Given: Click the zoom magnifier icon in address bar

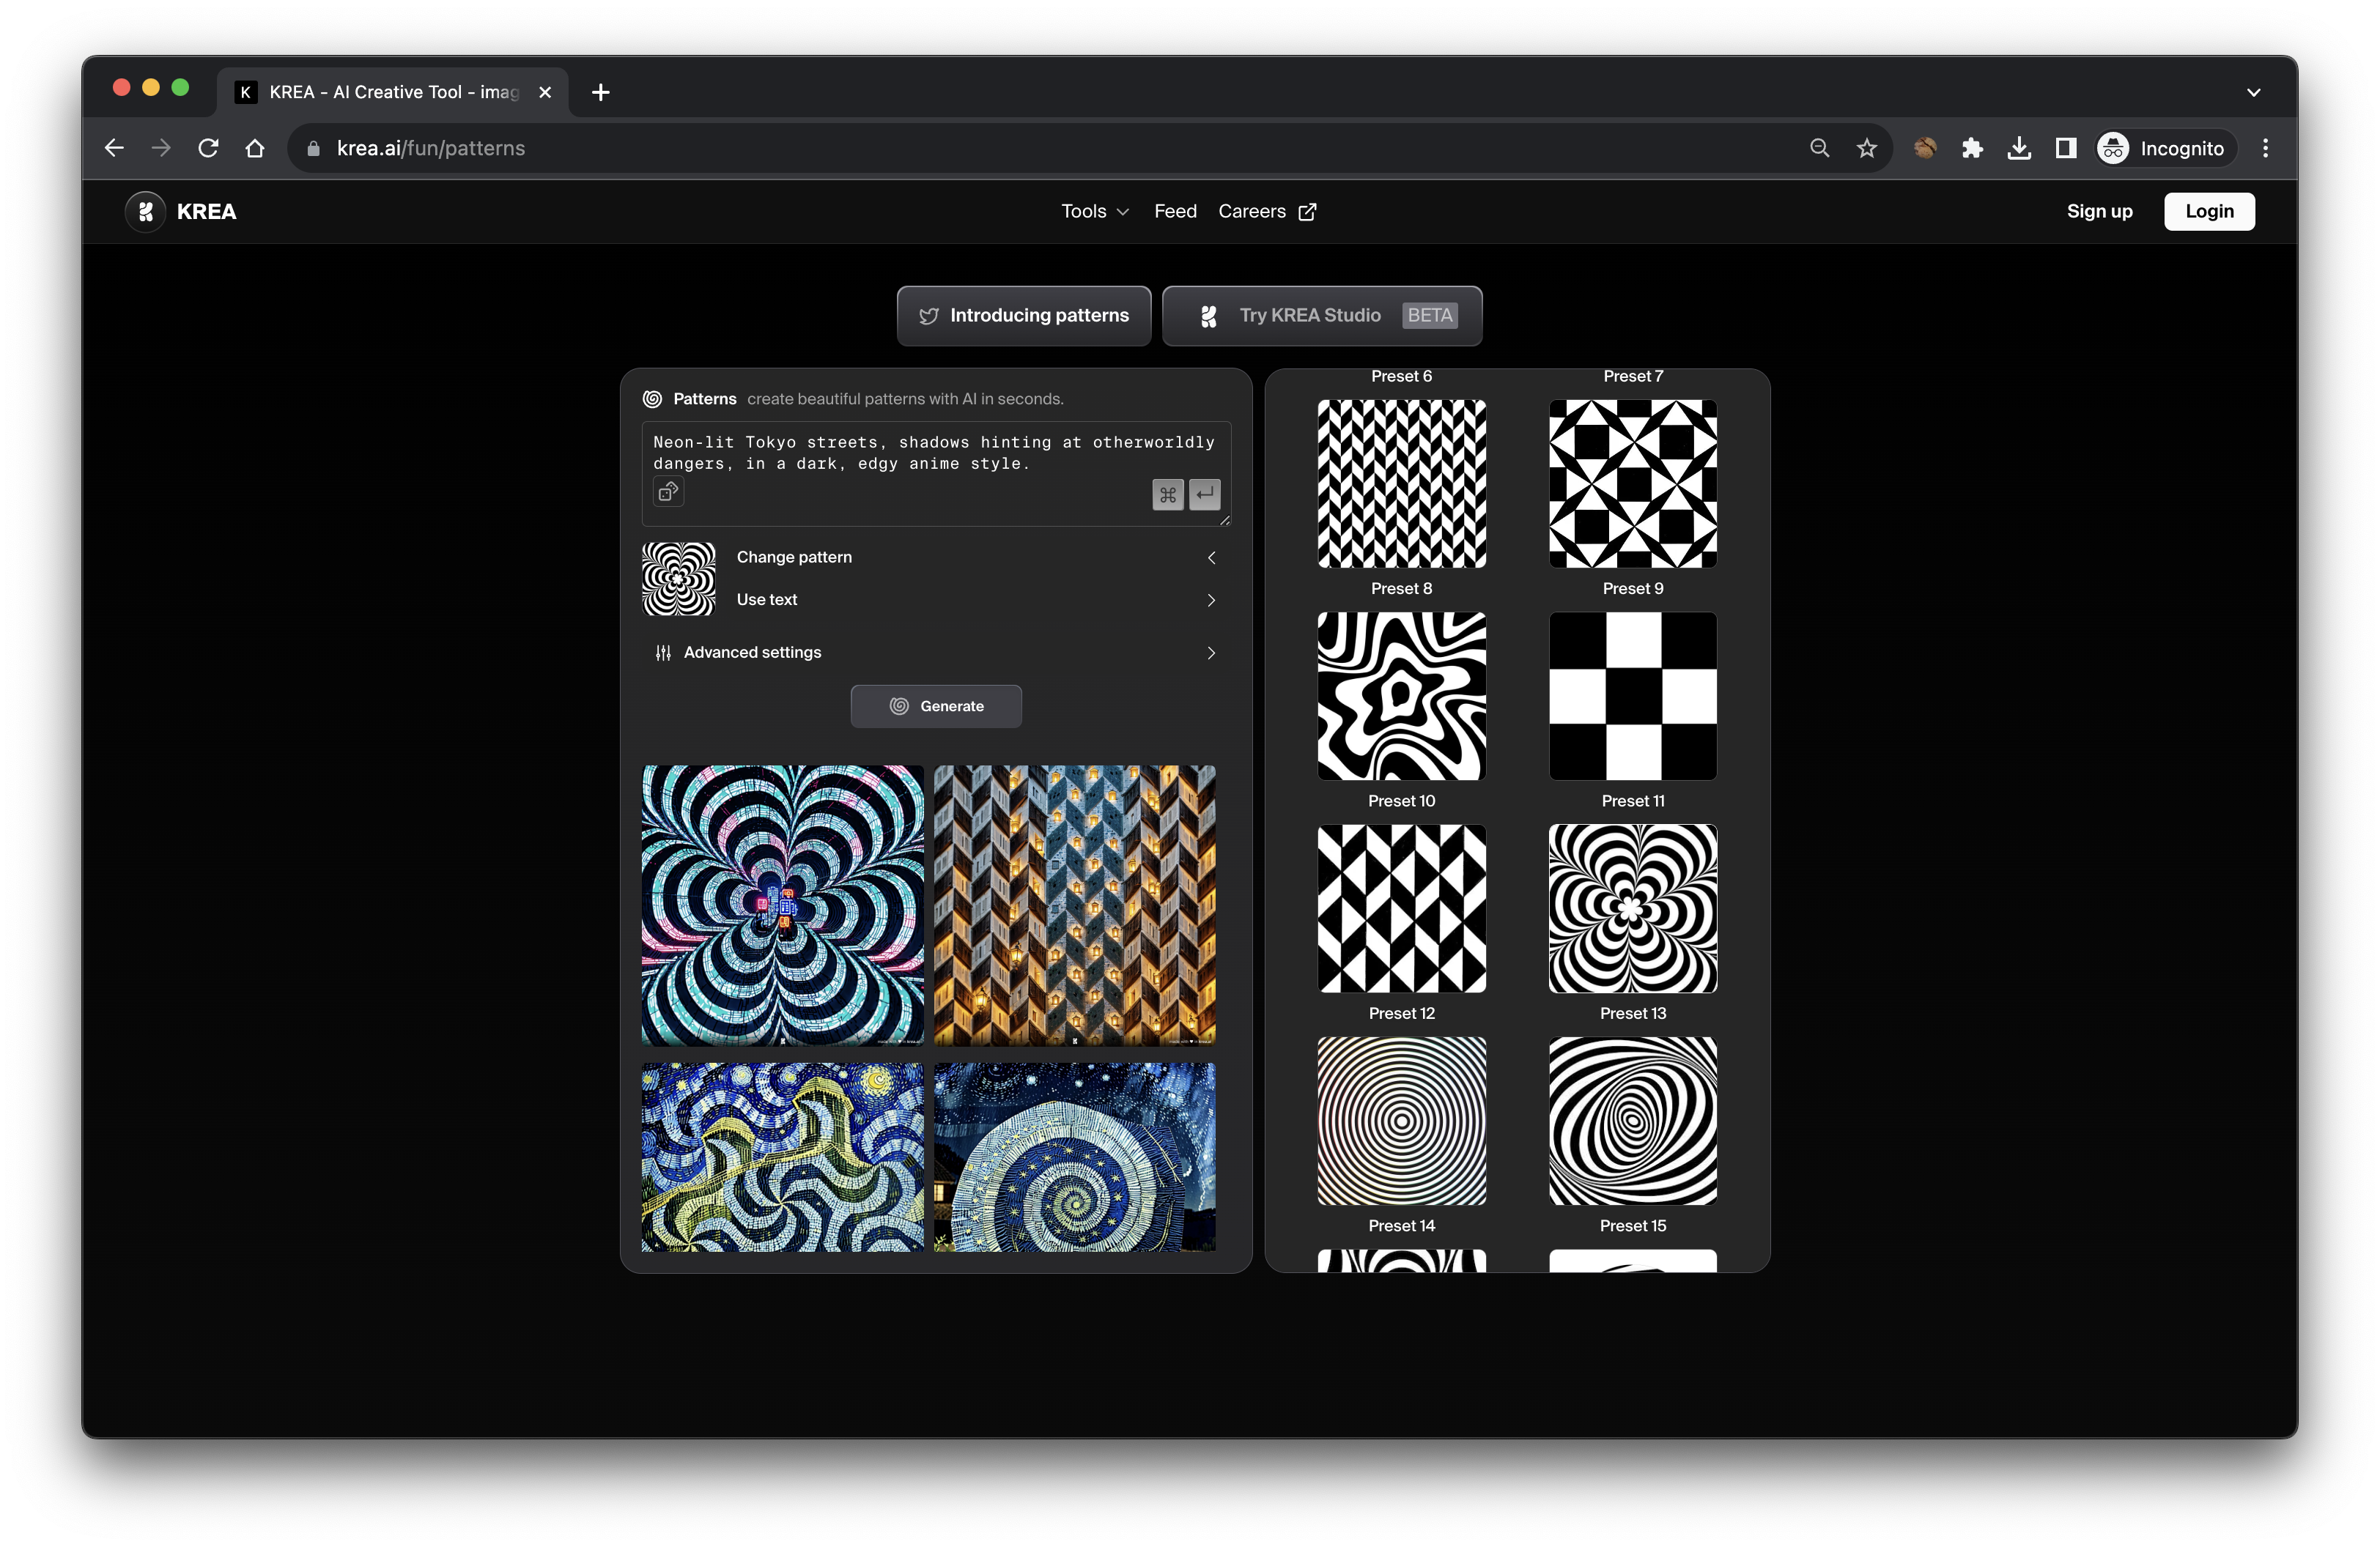Looking at the screenshot, I should pyautogui.click(x=1819, y=149).
